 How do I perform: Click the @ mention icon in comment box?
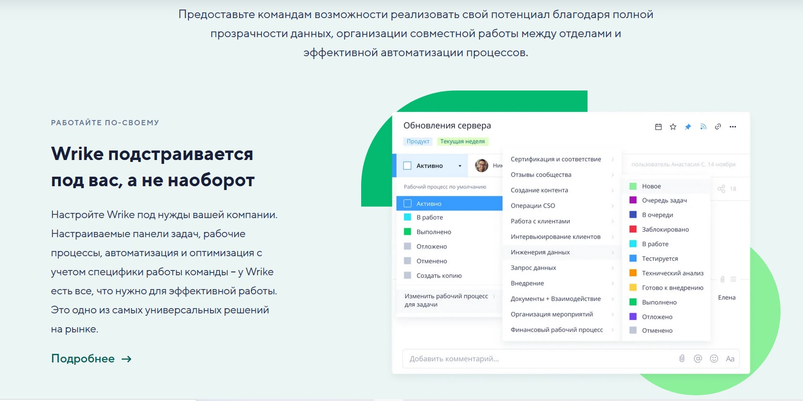coord(698,359)
